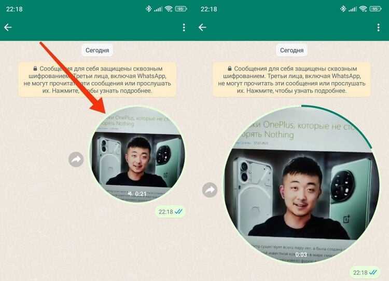Forward the enlarged round video message
Image resolution: width=389 pixels, height=281 pixels.
click(x=210, y=190)
